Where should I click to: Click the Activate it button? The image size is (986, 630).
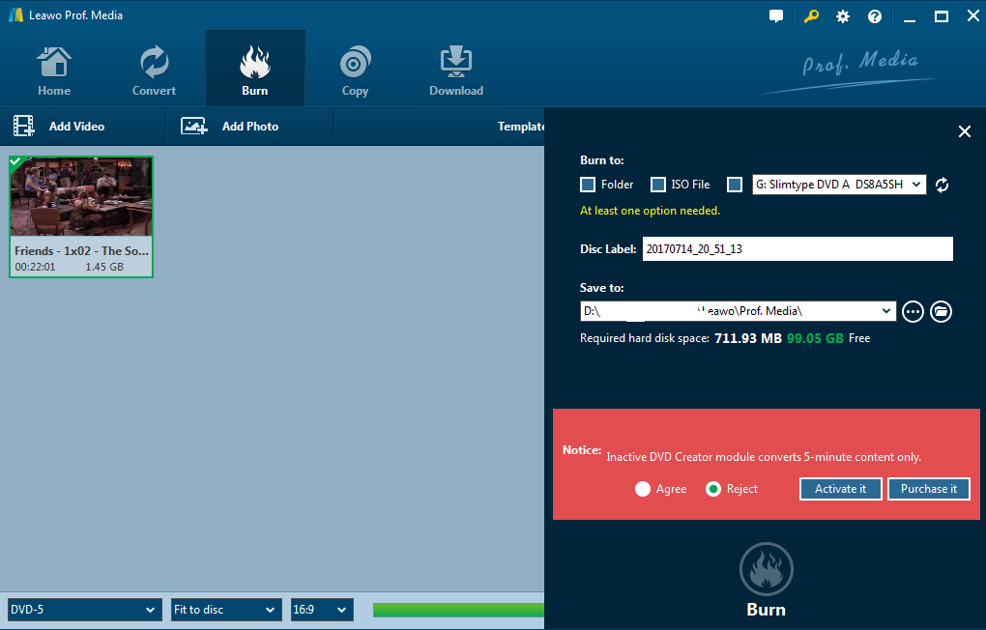pyautogui.click(x=841, y=489)
